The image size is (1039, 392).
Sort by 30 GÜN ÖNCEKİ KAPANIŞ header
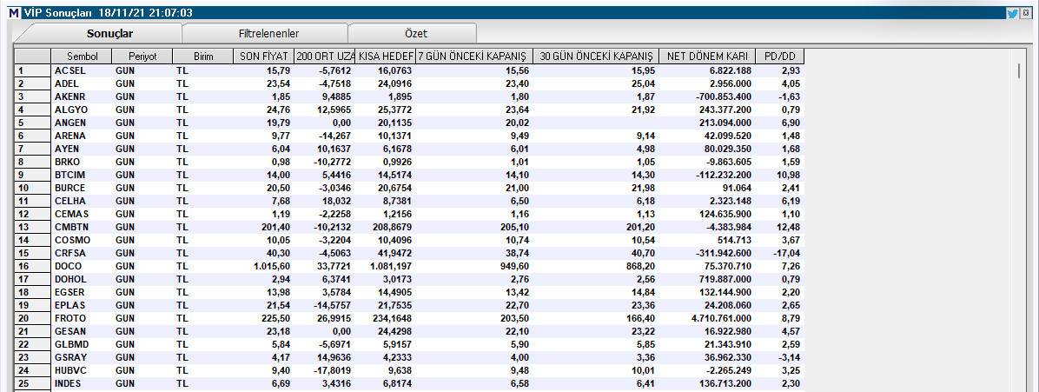click(596, 56)
